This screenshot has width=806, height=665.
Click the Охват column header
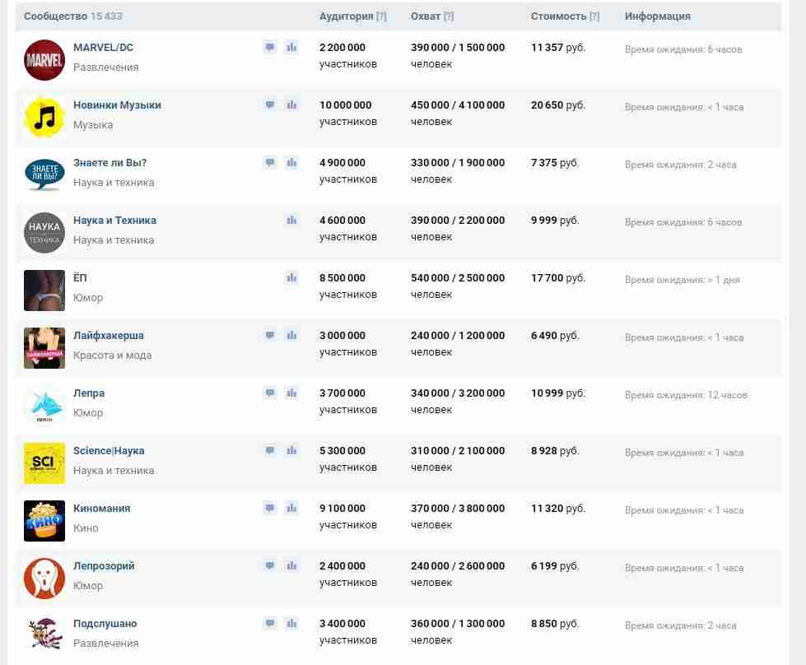[x=426, y=16]
